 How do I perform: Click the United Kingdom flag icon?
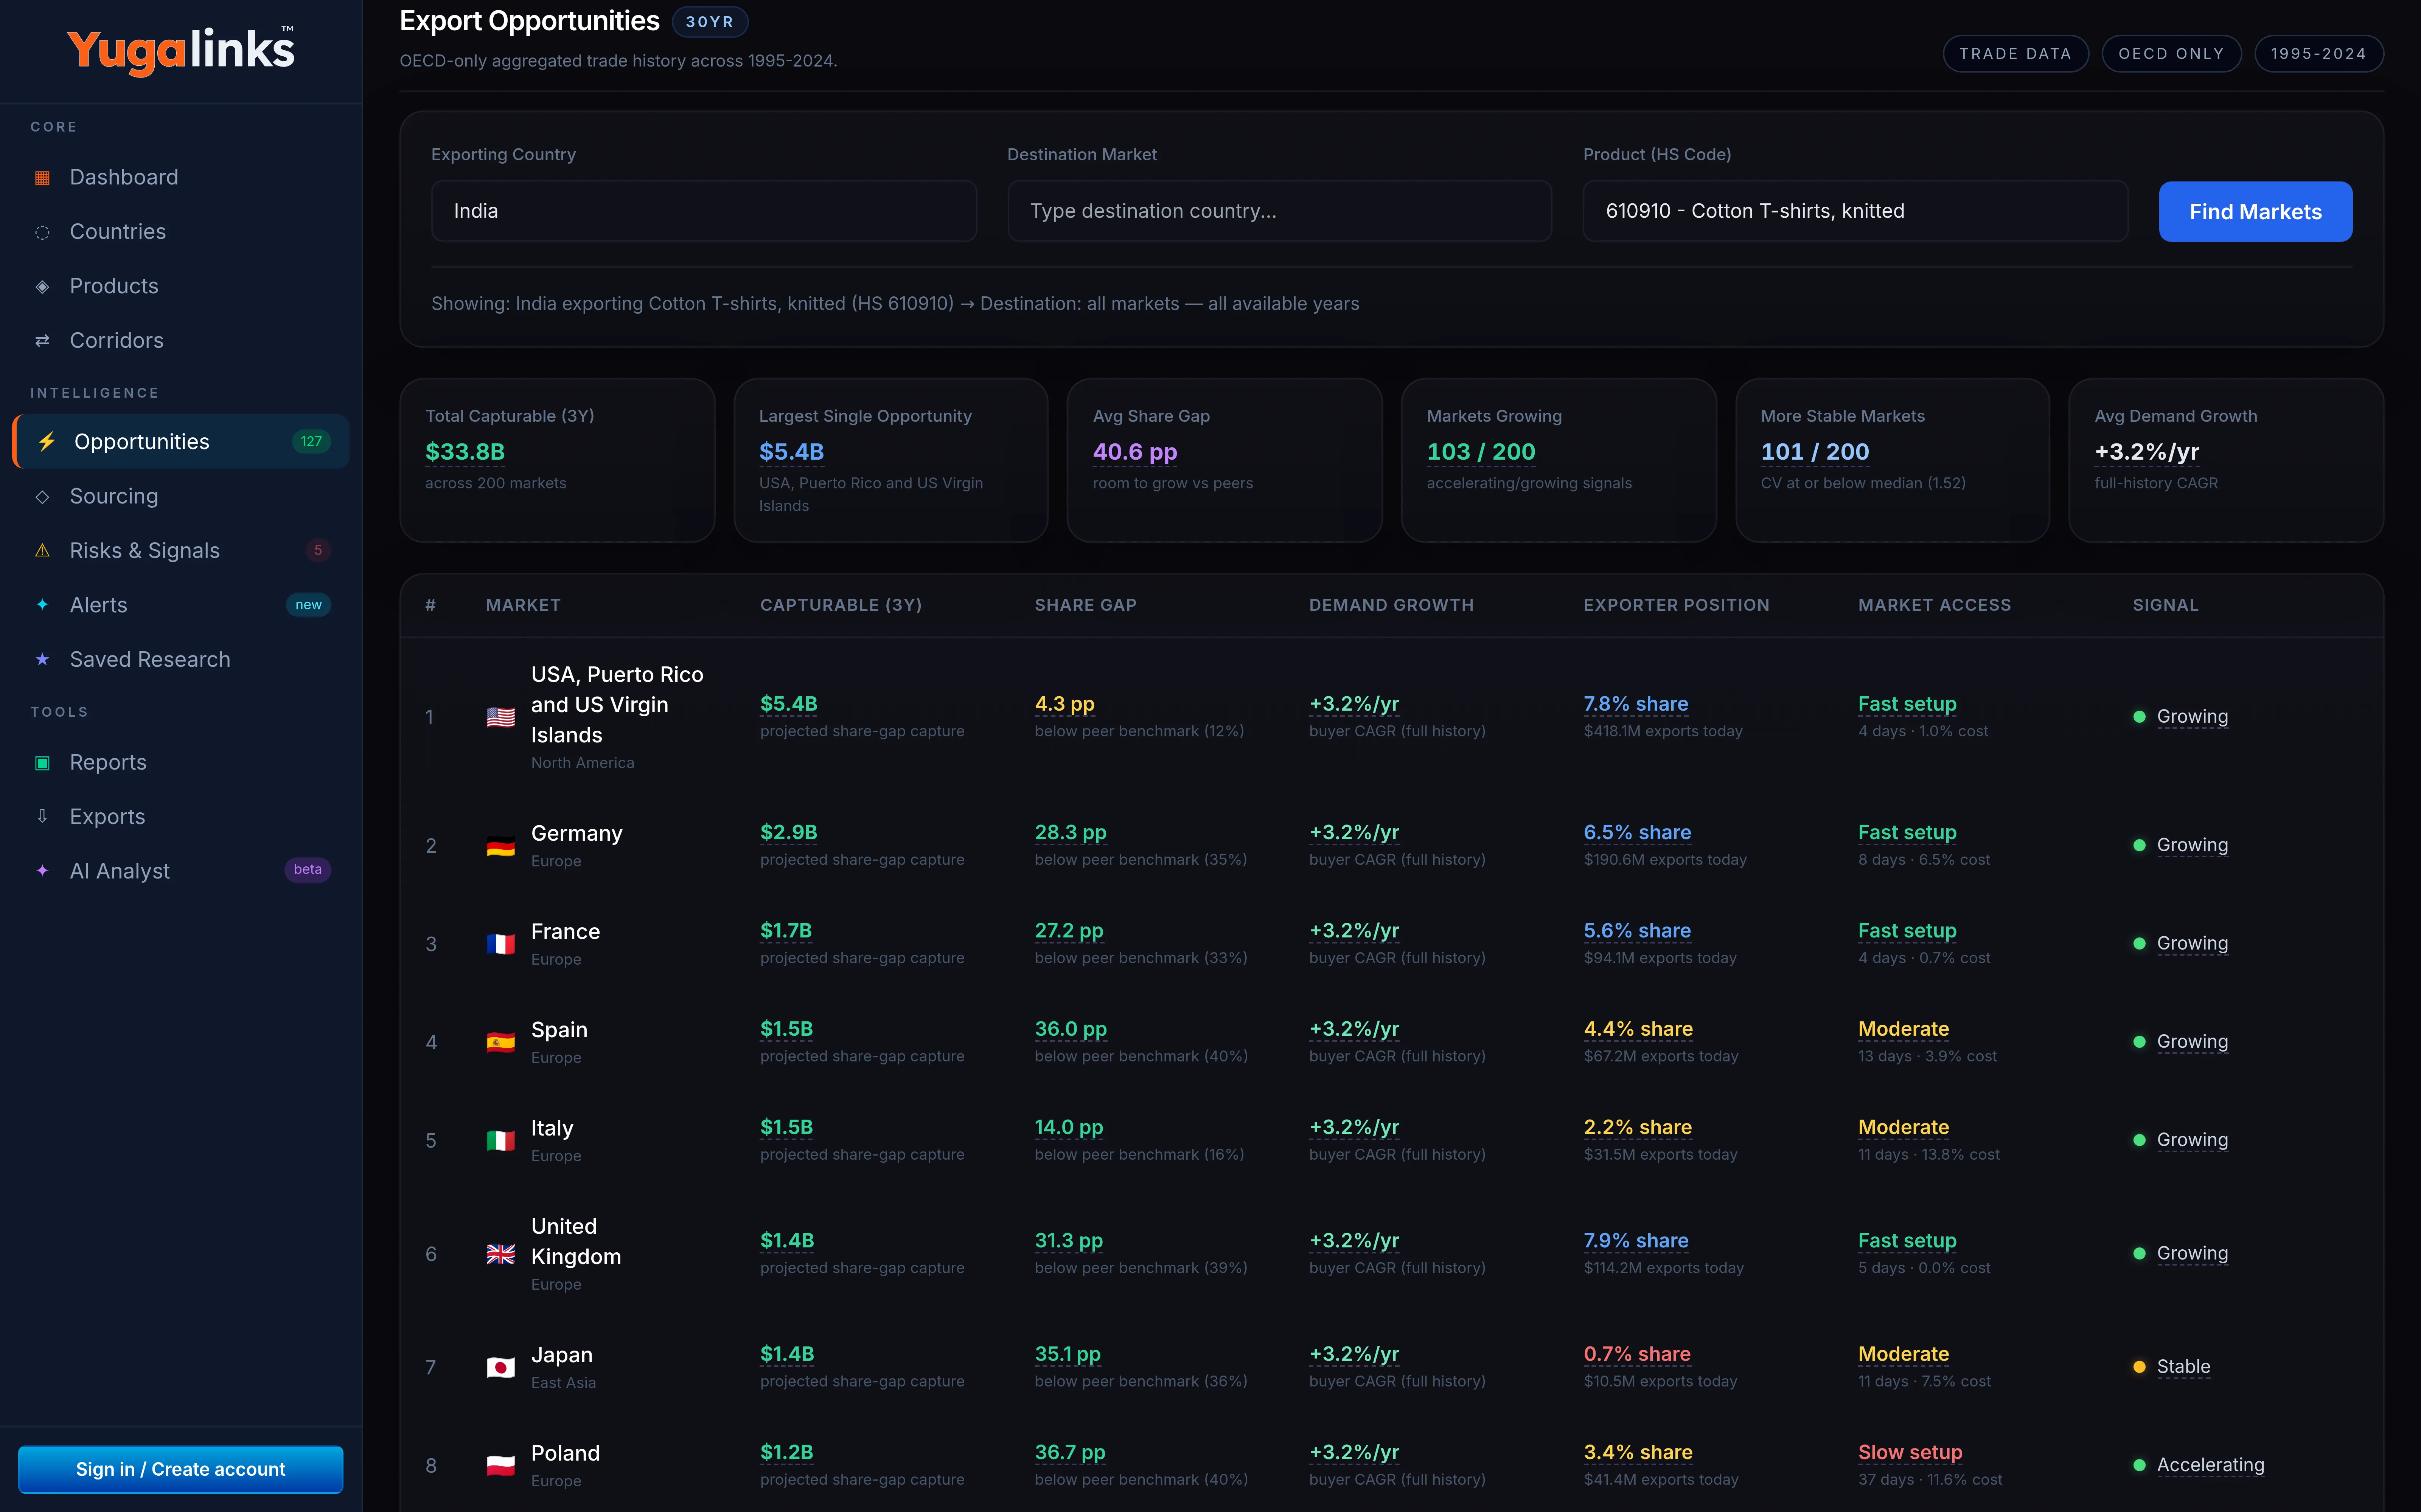click(x=500, y=1254)
